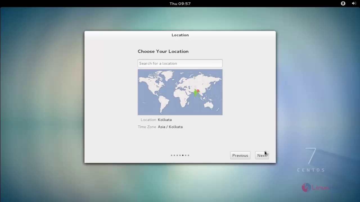The height and width of the screenshot is (202, 360).
Task: Open the accessibility menu icon in top bar
Action: [x=343, y=3]
